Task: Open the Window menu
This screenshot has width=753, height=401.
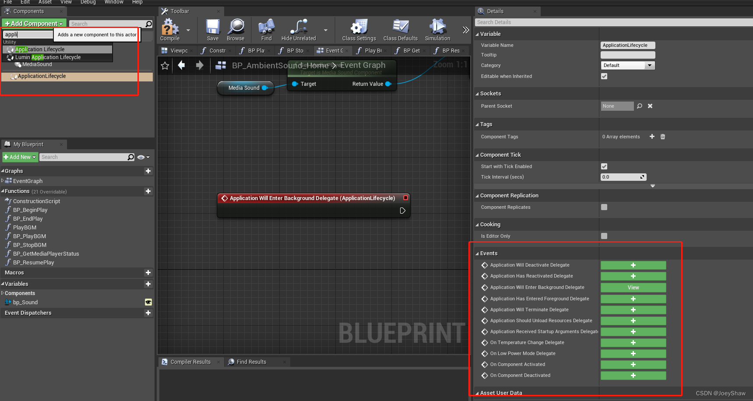Action: pos(114,2)
